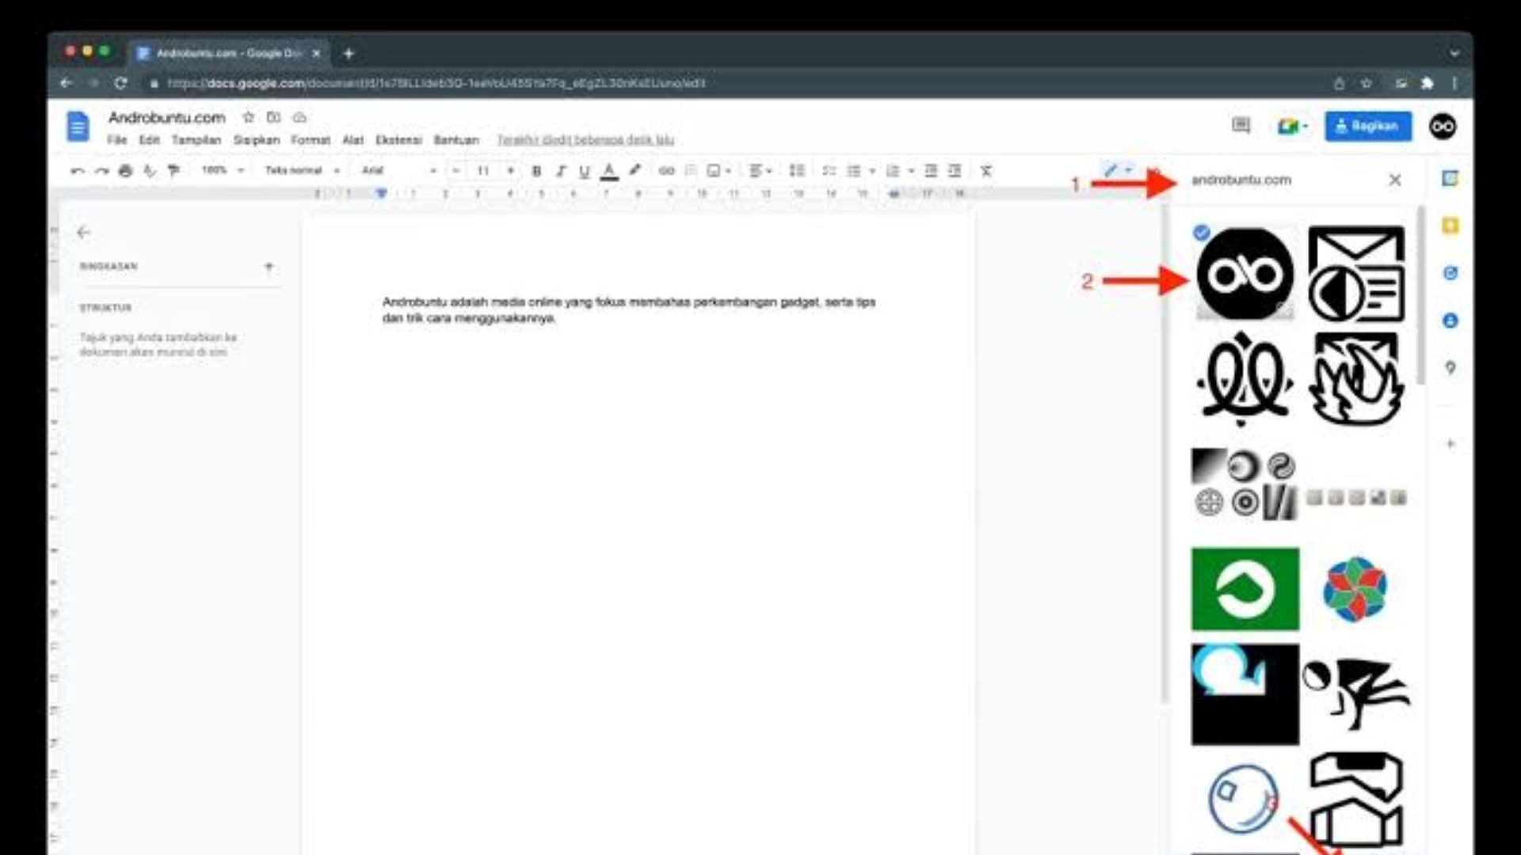This screenshot has height=855, width=1521.
Task: Open the account avatar menu
Action: [x=1443, y=127]
